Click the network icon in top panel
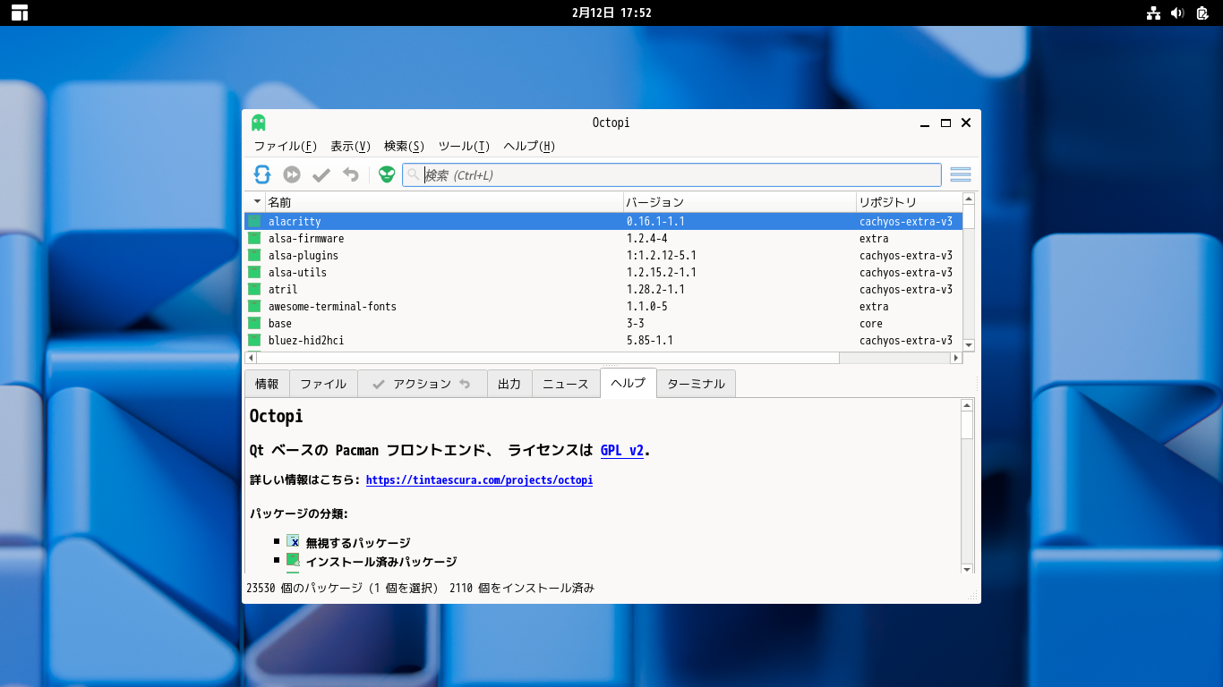 tap(1153, 13)
